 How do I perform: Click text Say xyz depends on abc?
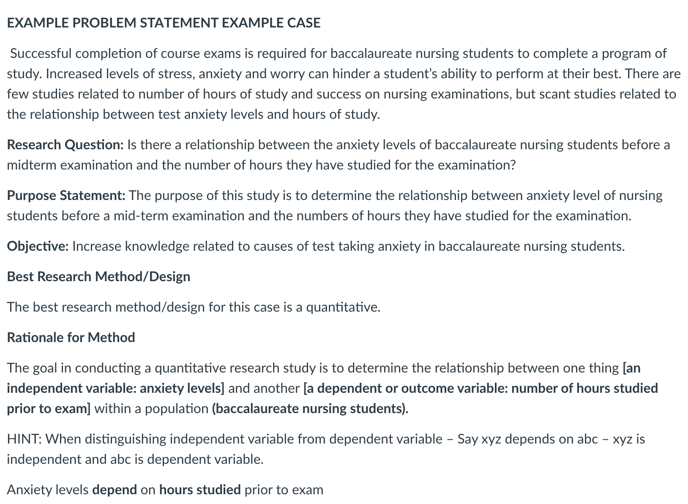(x=528, y=439)
